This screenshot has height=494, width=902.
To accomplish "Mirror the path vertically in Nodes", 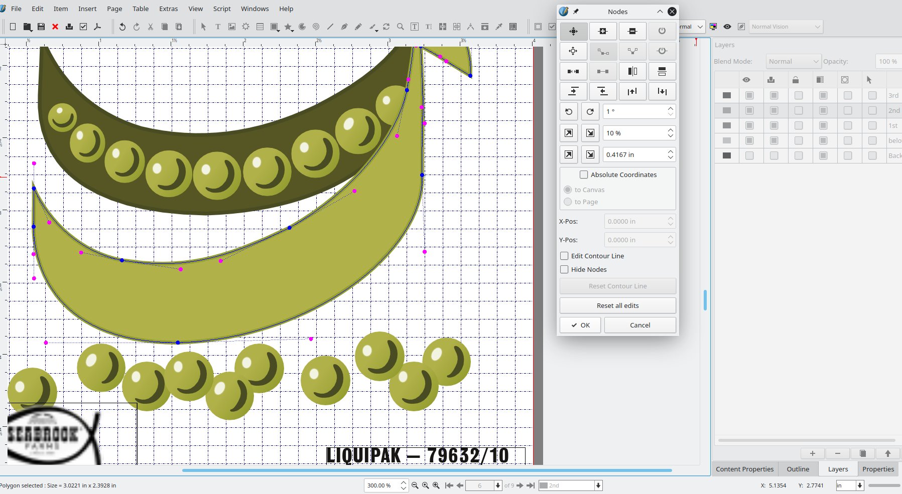I will 662,71.
